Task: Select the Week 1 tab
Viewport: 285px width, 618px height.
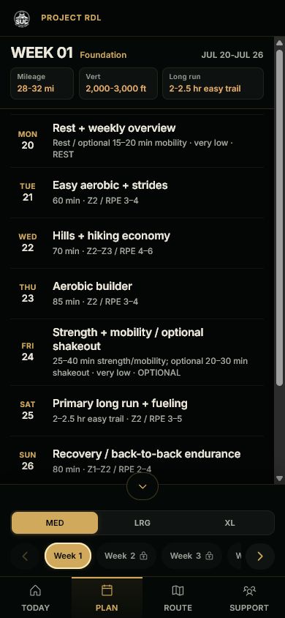Action: [68, 556]
